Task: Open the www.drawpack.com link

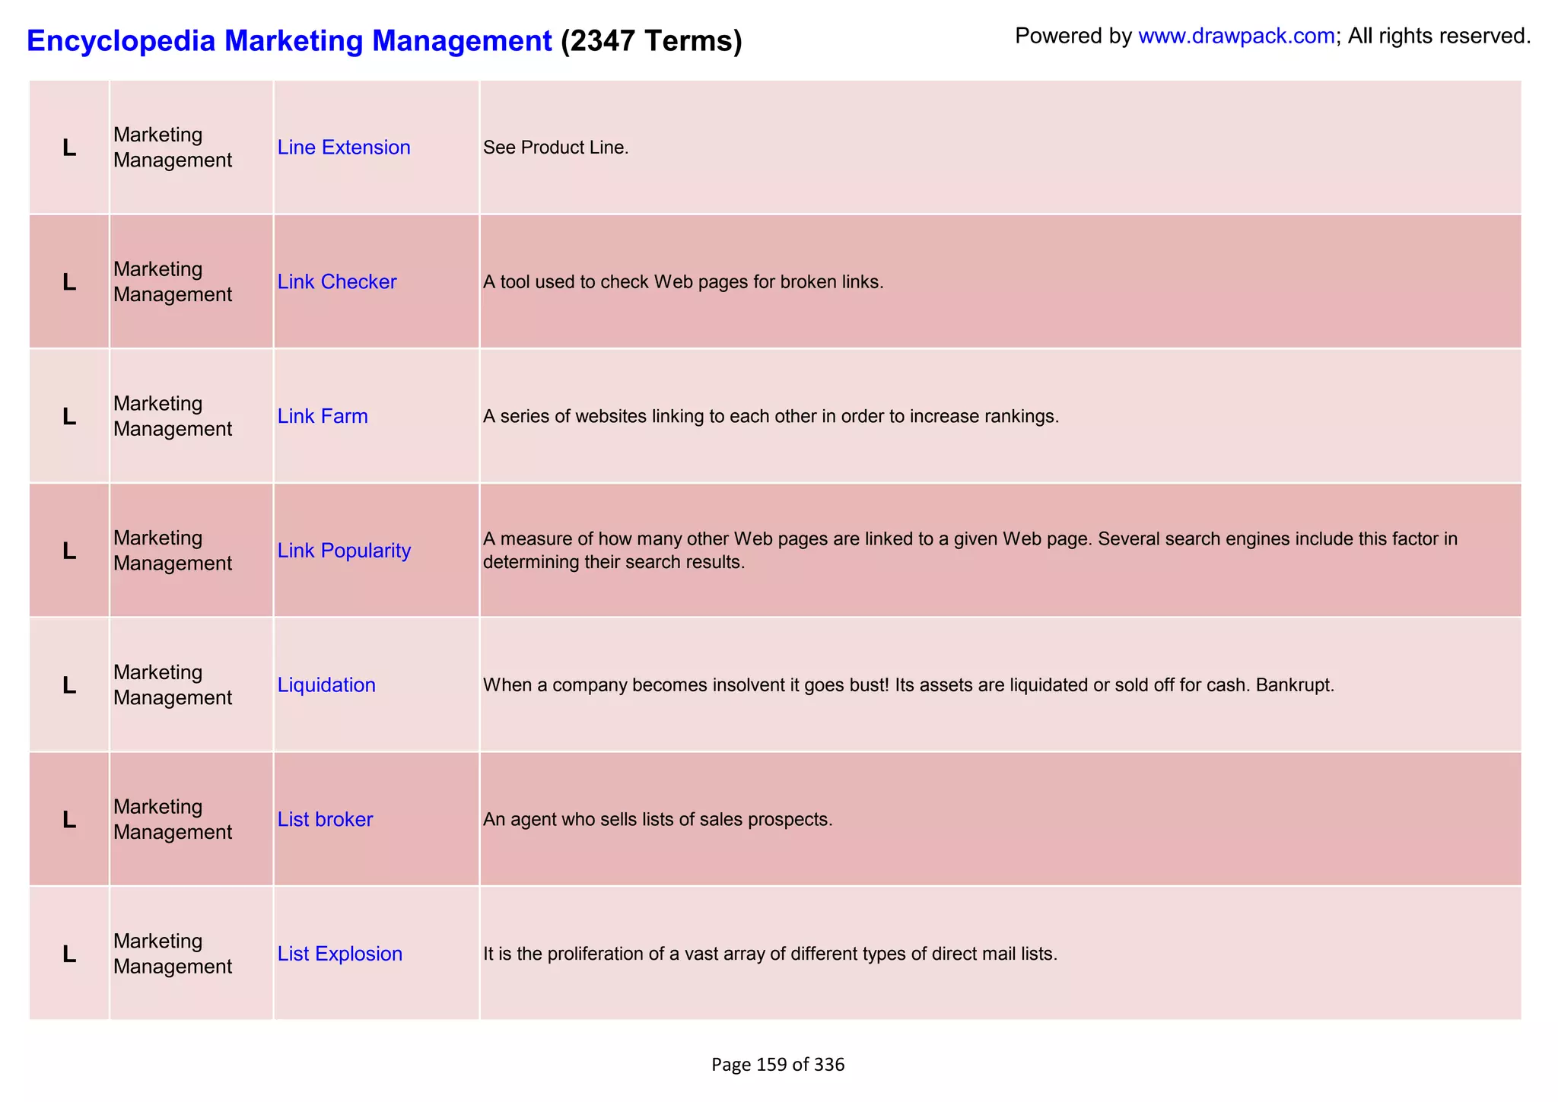Action: [x=1236, y=36]
